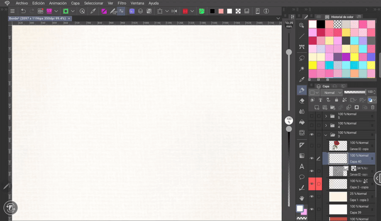Viewport: 381px width, 221px height.
Task: Select the Pen tool
Action: pyautogui.click(x=302, y=90)
